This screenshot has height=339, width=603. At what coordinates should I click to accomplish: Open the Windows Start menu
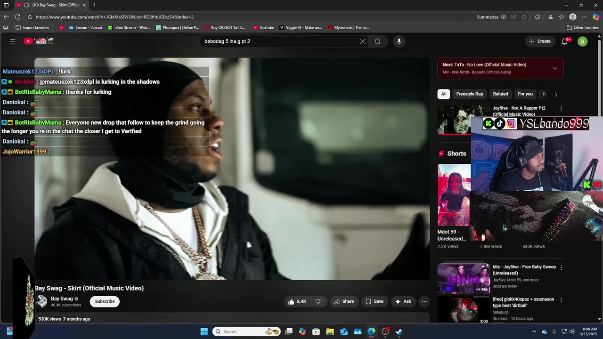pyautogui.click(x=204, y=331)
